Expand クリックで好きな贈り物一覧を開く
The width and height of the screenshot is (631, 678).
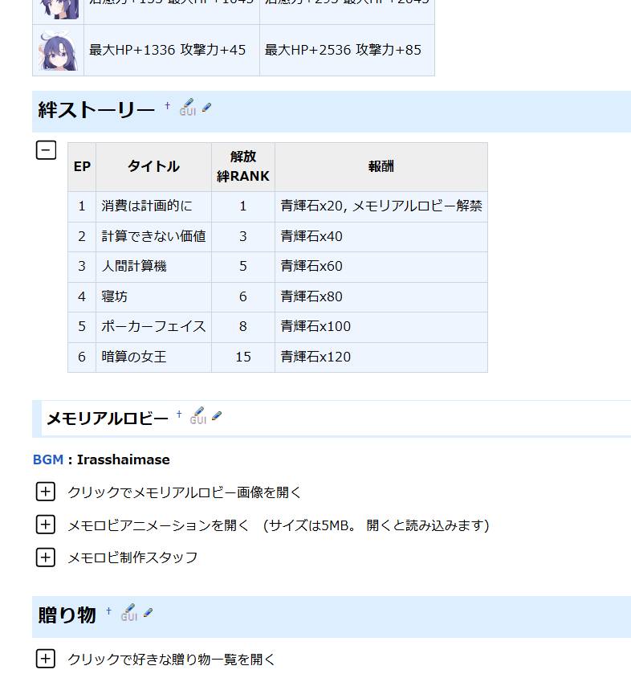[x=46, y=659]
